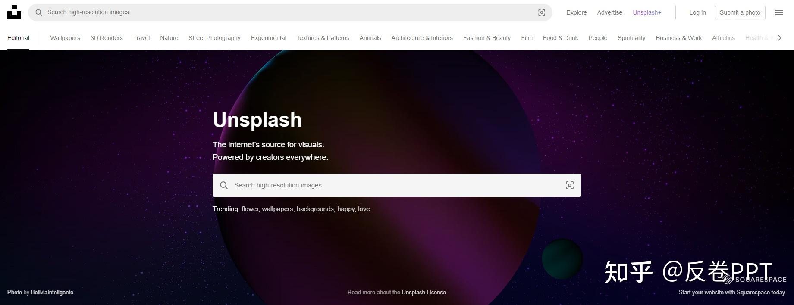Search trending term backgrounds

coord(315,209)
